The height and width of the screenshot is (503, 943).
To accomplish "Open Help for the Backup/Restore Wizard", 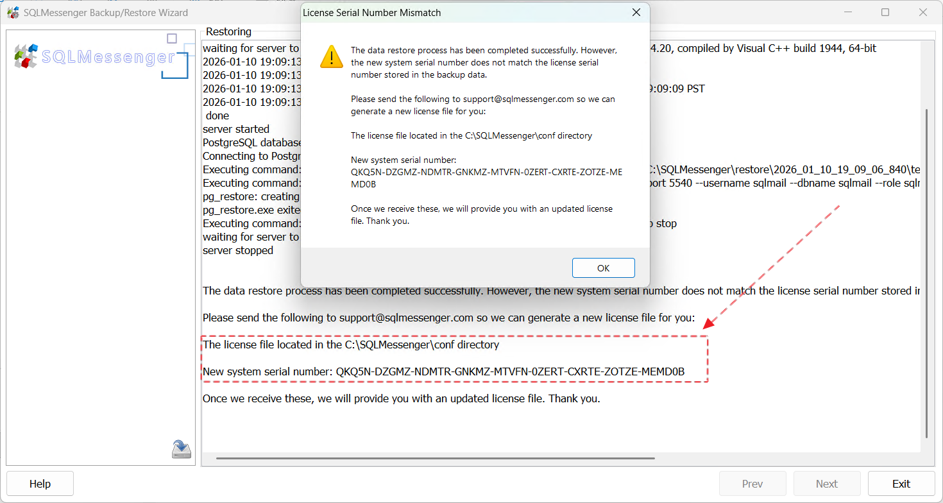I will coord(40,483).
